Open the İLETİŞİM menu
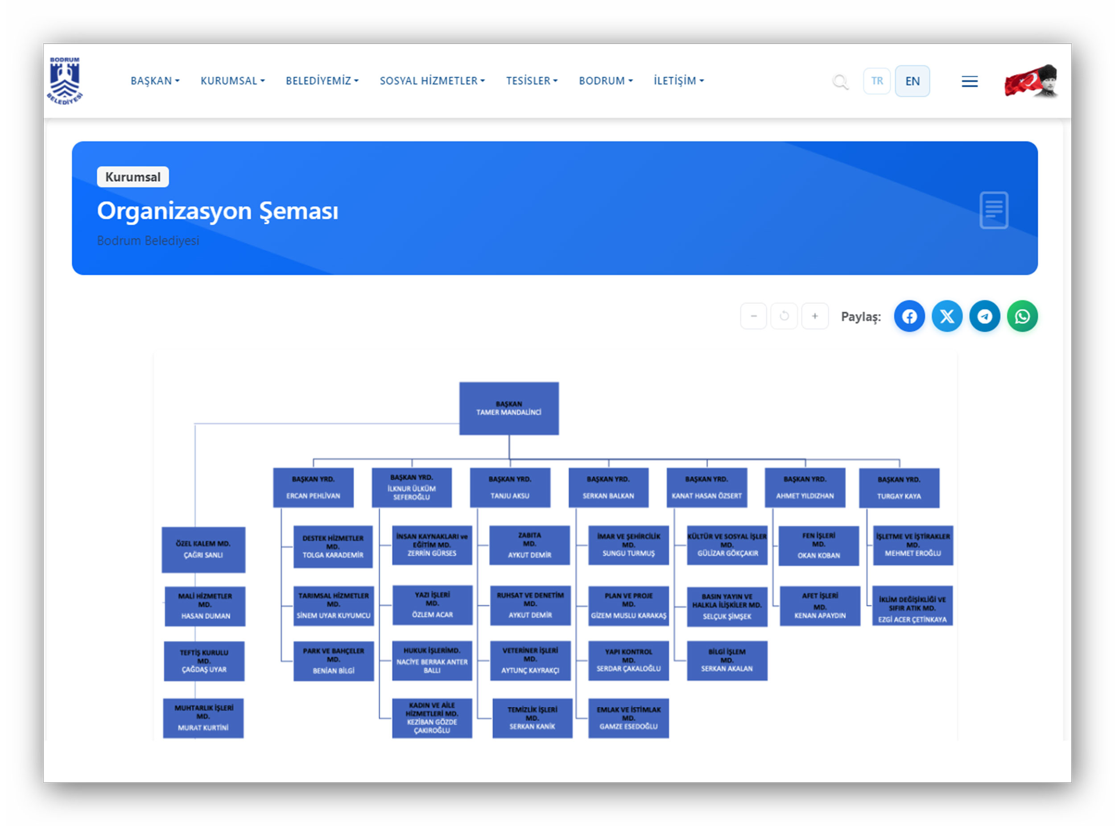This screenshot has width=1115, height=826. (679, 81)
